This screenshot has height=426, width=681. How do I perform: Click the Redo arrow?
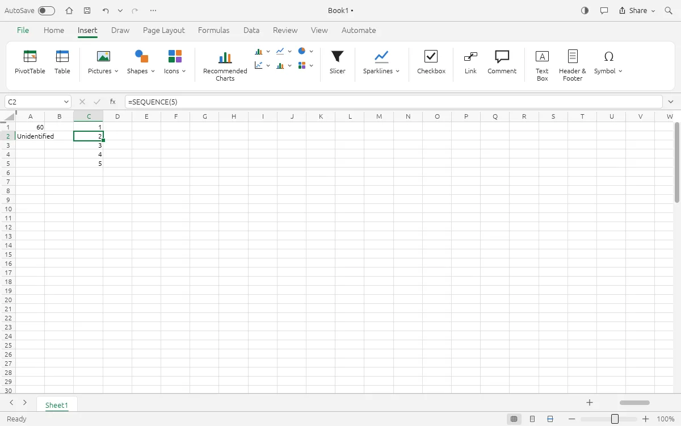click(135, 10)
